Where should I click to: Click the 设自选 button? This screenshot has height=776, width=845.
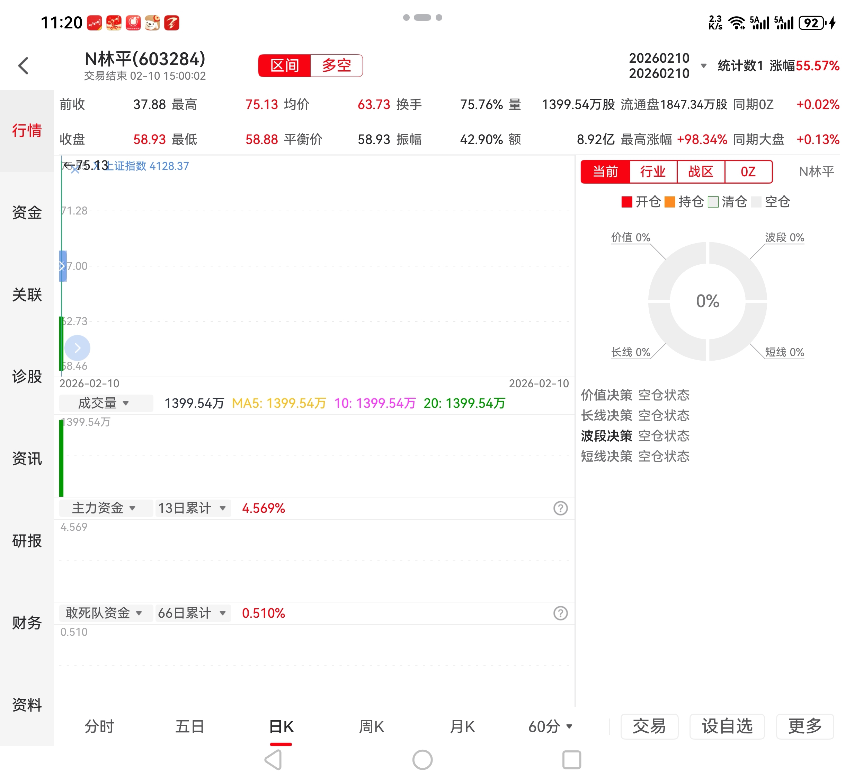click(727, 726)
